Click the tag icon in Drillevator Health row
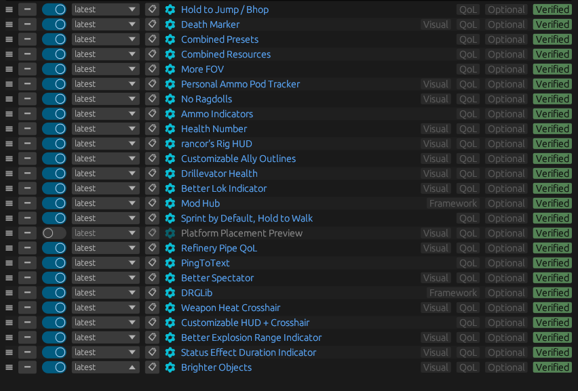The height and width of the screenshot is (391, 578). pyautogui.click(x=152, y=173)
